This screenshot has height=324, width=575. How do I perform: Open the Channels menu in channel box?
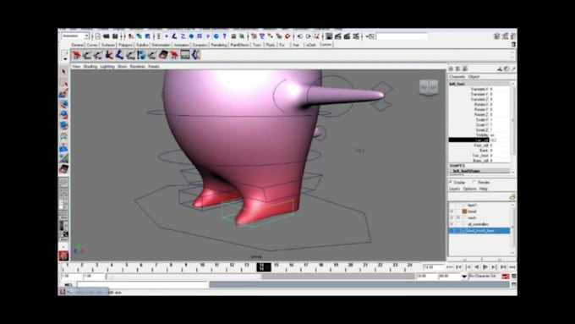[457, 77]
